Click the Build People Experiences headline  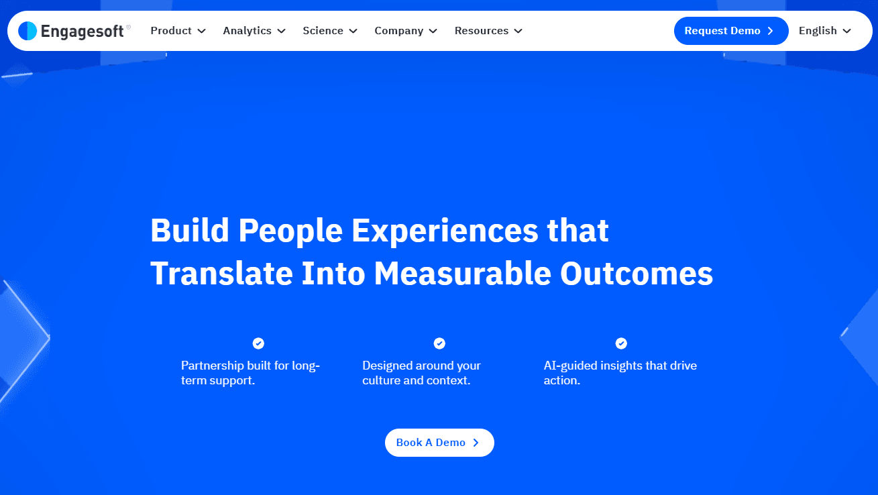[x=431, y=252]
